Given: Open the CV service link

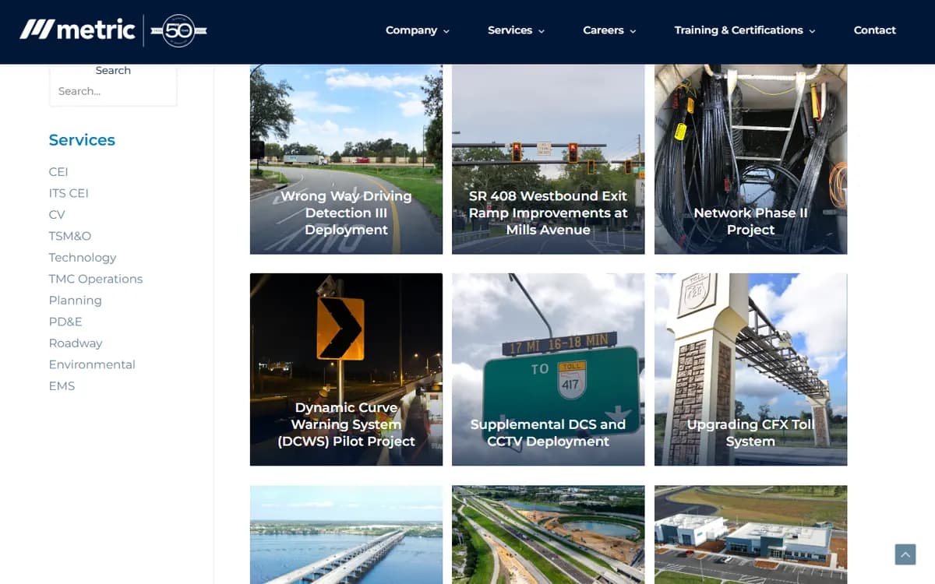Looking at the screenshot, I should click(57, 214).
